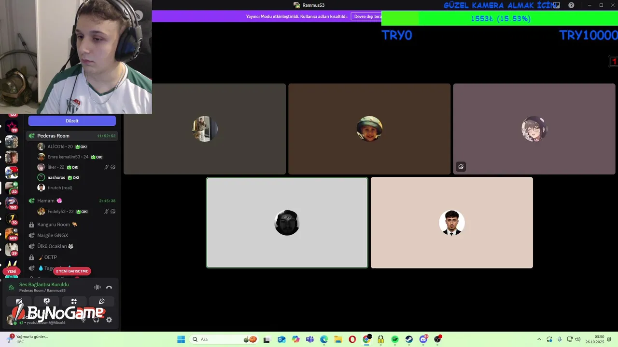Screen dimensions: 618x347
Task: Click Pederas Room / Rammus53 link
Action: pos(42,291)
